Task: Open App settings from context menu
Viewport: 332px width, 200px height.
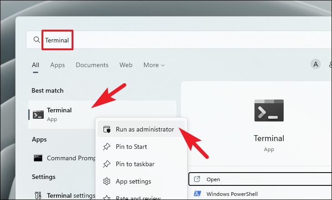Action: click(x=141, y=181)
